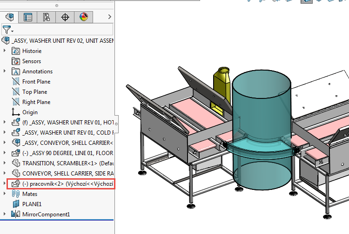Select Right Plane in the tree

pyautogui.click(x=36, y=102)
